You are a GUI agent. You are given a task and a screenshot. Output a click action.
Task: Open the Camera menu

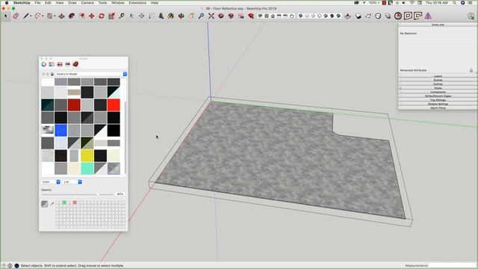click(87, 3)
